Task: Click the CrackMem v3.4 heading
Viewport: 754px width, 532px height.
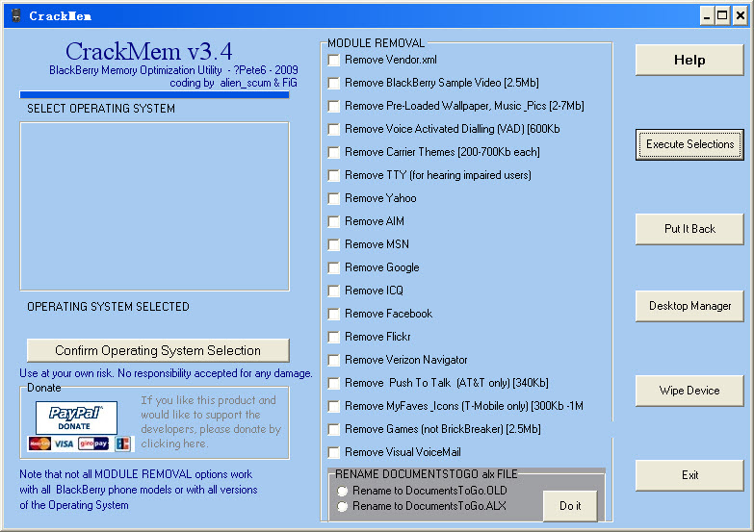Action: (x=148, y=51)
